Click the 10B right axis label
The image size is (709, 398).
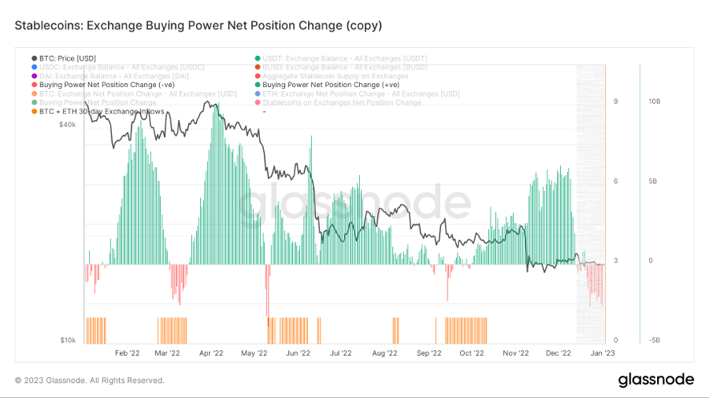(x=654, y=101)
